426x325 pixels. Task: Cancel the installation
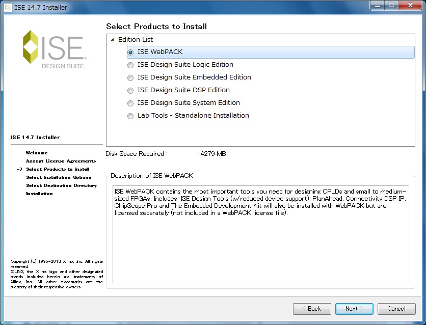[x=396, y=309]
